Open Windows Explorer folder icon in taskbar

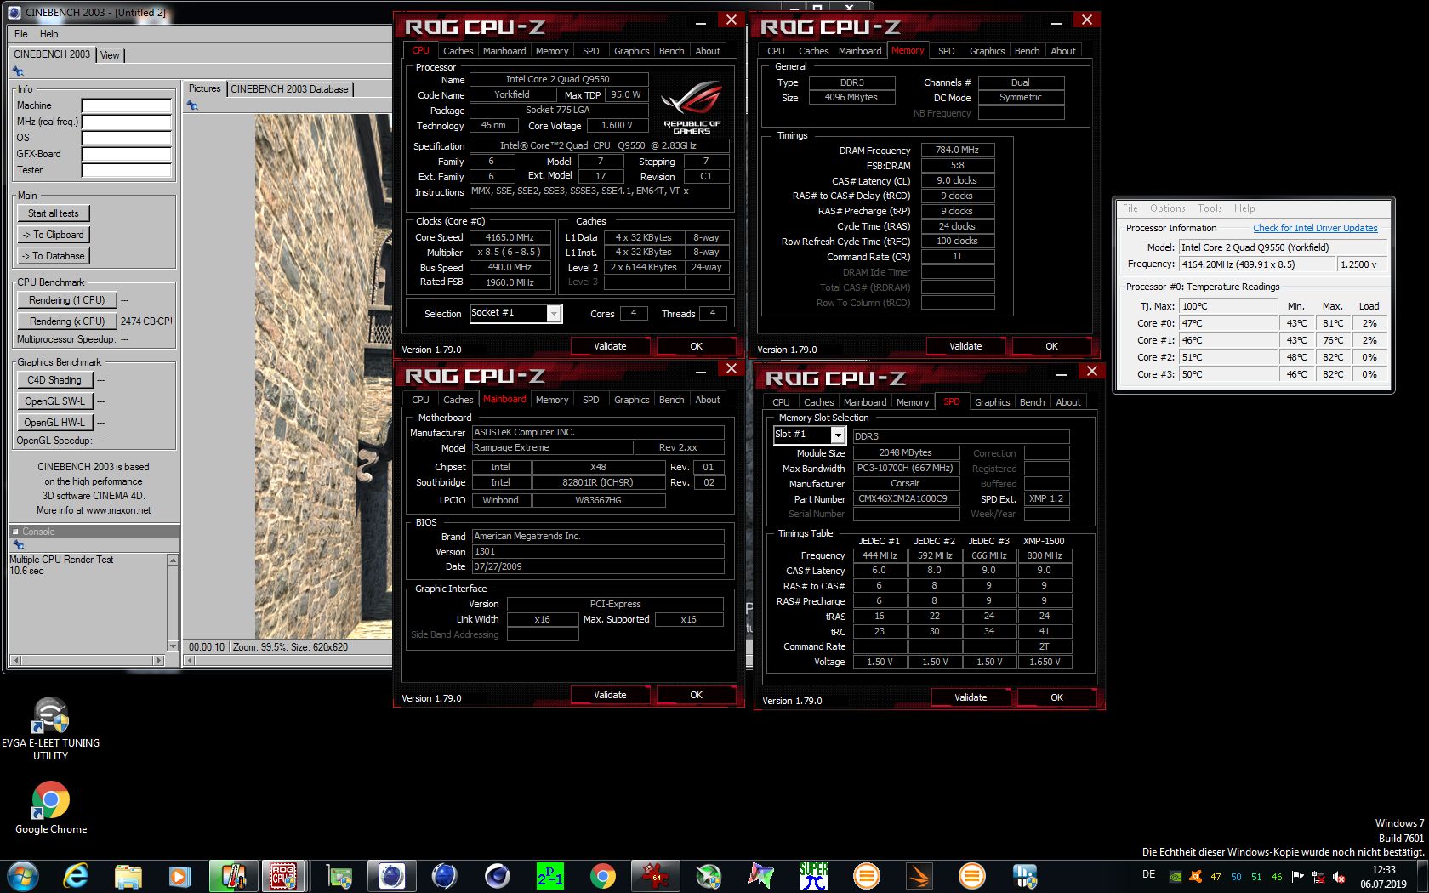128,876
